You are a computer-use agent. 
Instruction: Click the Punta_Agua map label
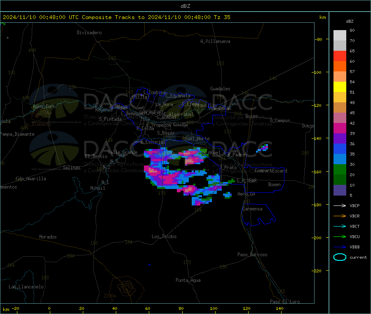coord(188,280)
